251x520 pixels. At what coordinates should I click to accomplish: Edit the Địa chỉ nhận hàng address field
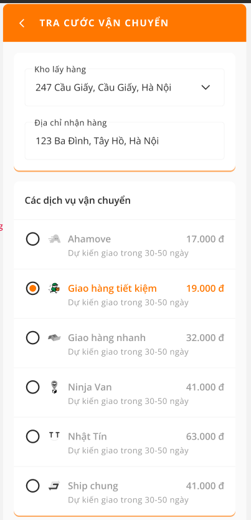pos(125,141)
